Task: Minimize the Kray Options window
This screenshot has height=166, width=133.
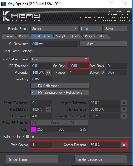Action: click(98, 4)
